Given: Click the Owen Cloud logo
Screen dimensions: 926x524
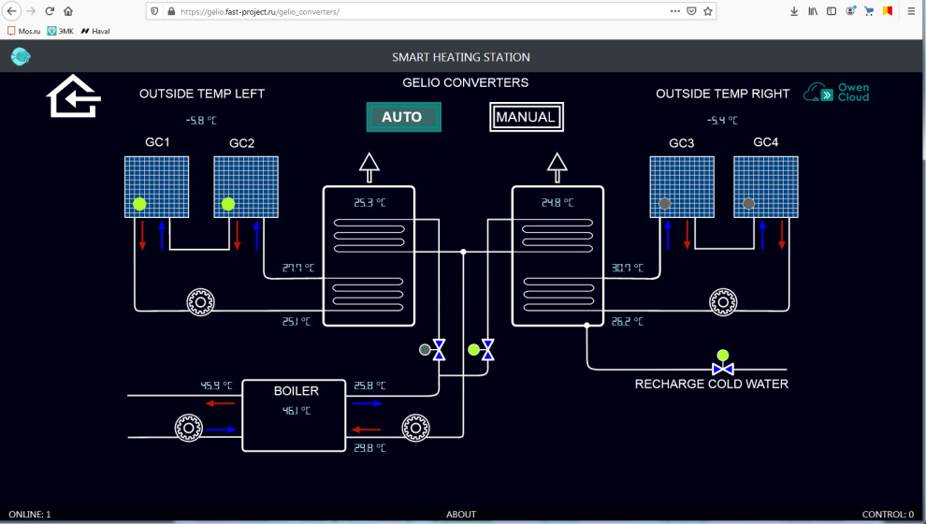Looking at the screenshot, I should click(837, 93).
